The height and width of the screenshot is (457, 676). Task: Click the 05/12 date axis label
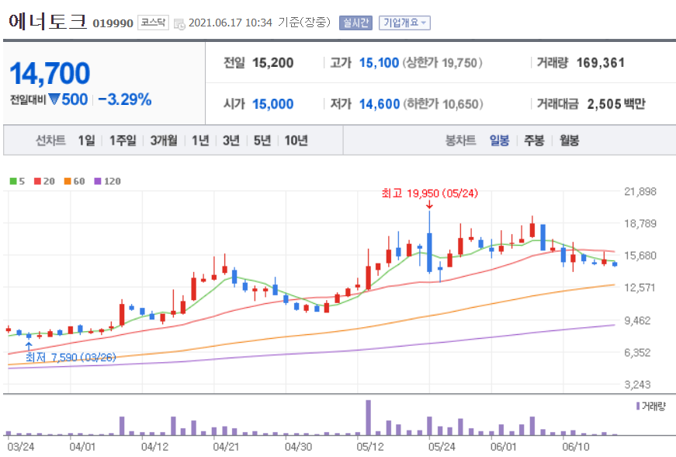click(x=369, y=446)
